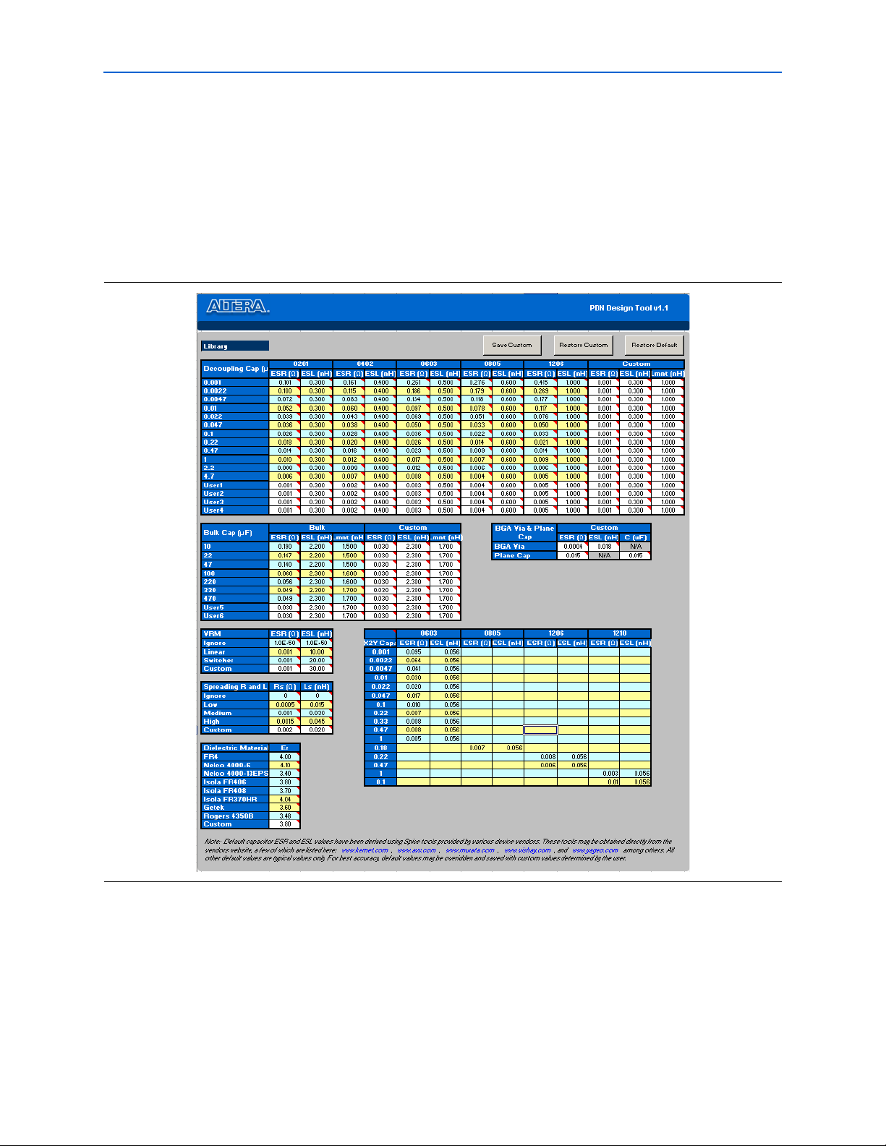Click the 0805 column group header of decoupling table
Screen dimensions: 886x1146
pyautogui.click(x=492, y=364)
